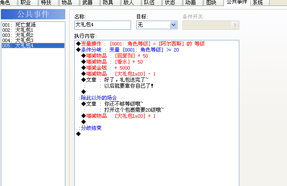Switch to the 防具 tab
The width and height of the screenshot is (287, 186).
(110, 3)
